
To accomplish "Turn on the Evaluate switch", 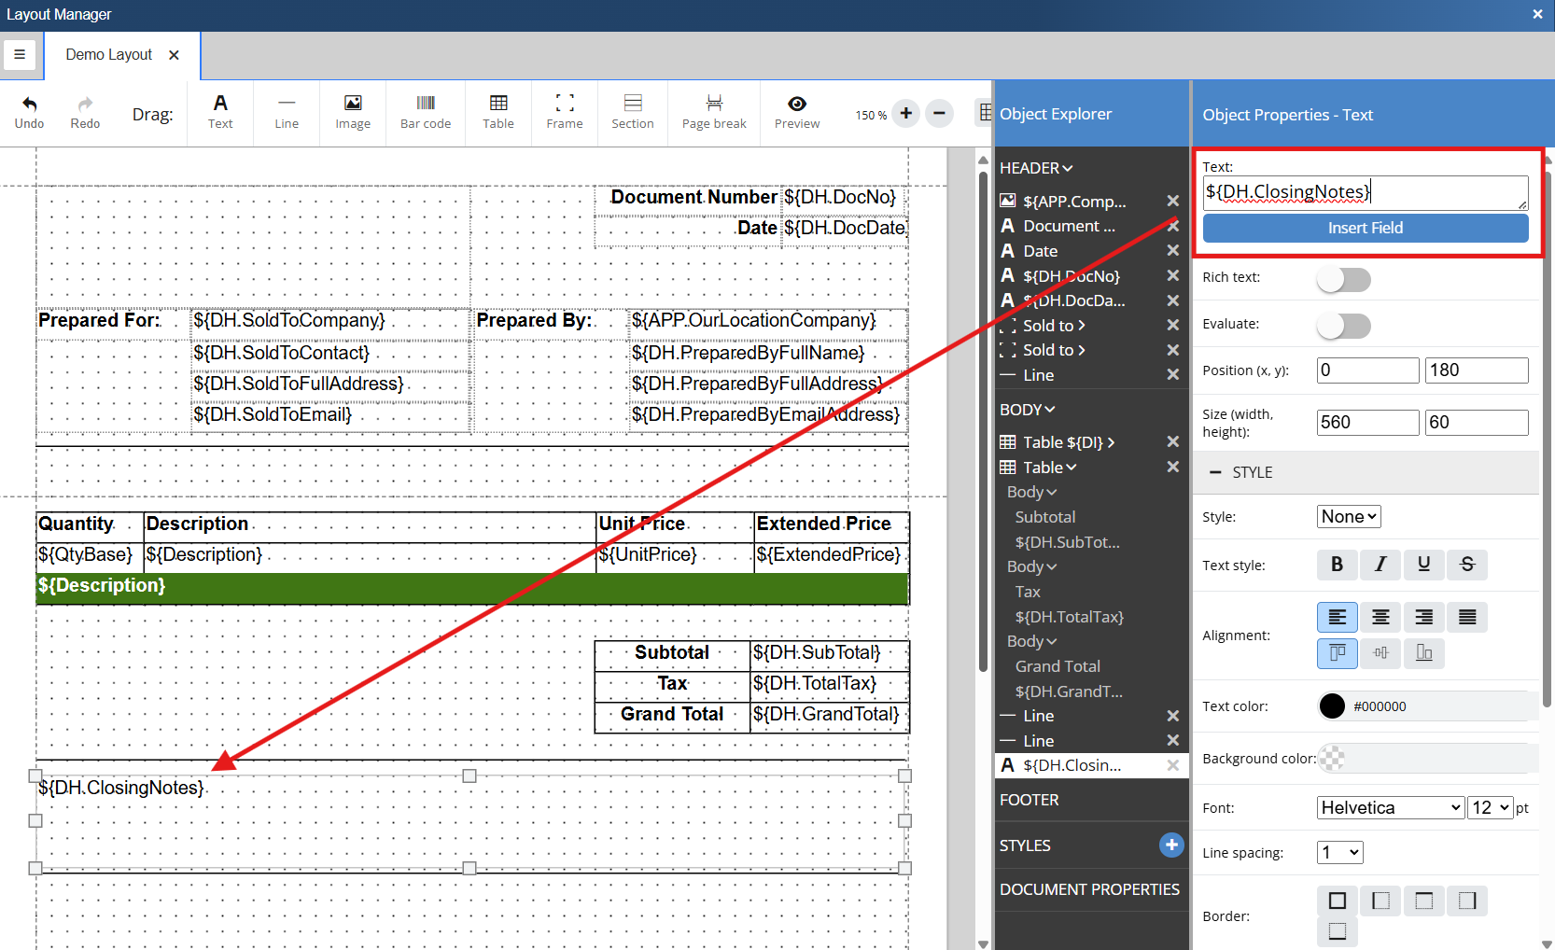I will coord(1343,326).
